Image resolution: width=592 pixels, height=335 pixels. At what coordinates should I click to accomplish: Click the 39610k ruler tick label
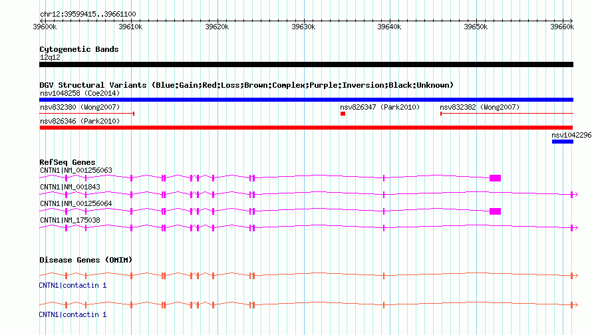pyautogui.click(x=130, y=27)
